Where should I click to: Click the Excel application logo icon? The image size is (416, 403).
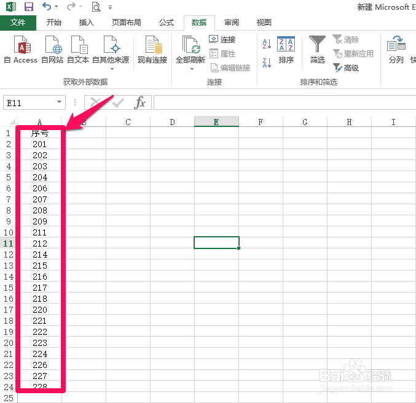coord(11,7)
